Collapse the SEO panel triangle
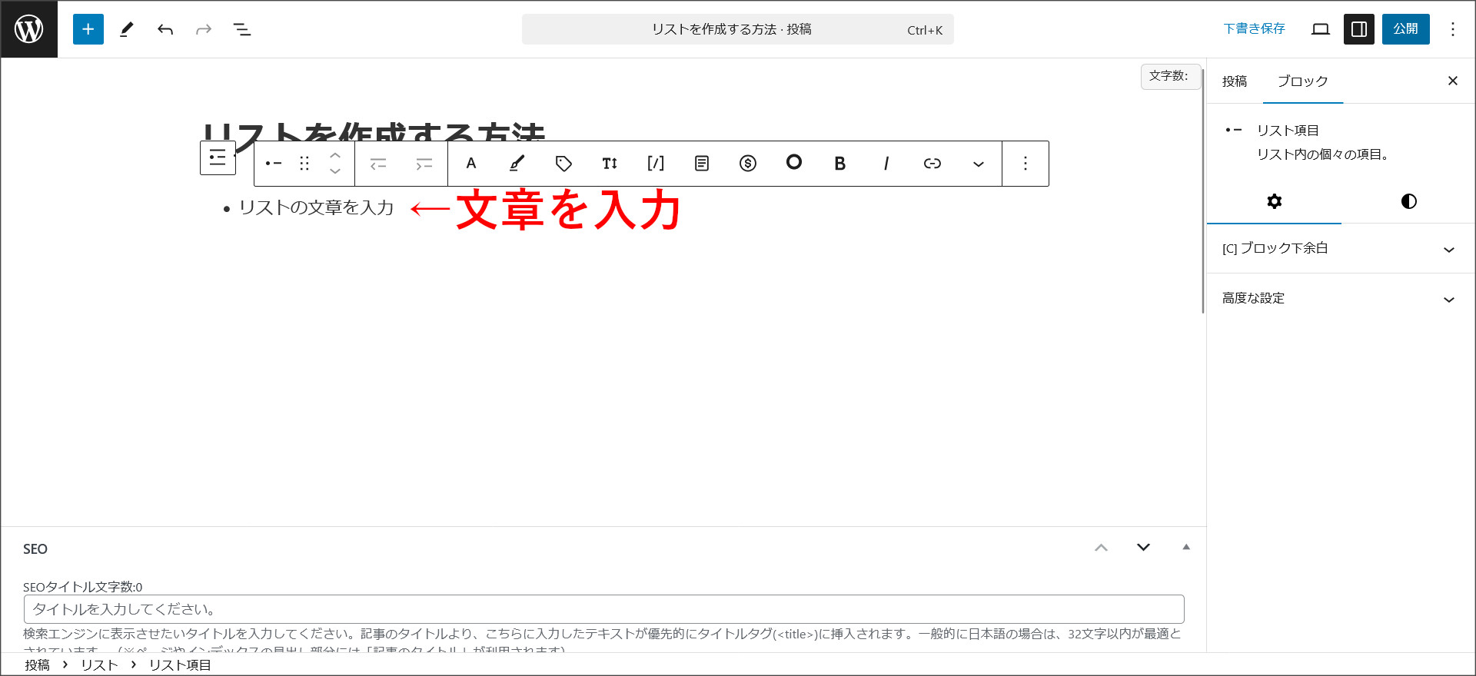Screen dimensions: 1476x676 tap(1186, 548)
